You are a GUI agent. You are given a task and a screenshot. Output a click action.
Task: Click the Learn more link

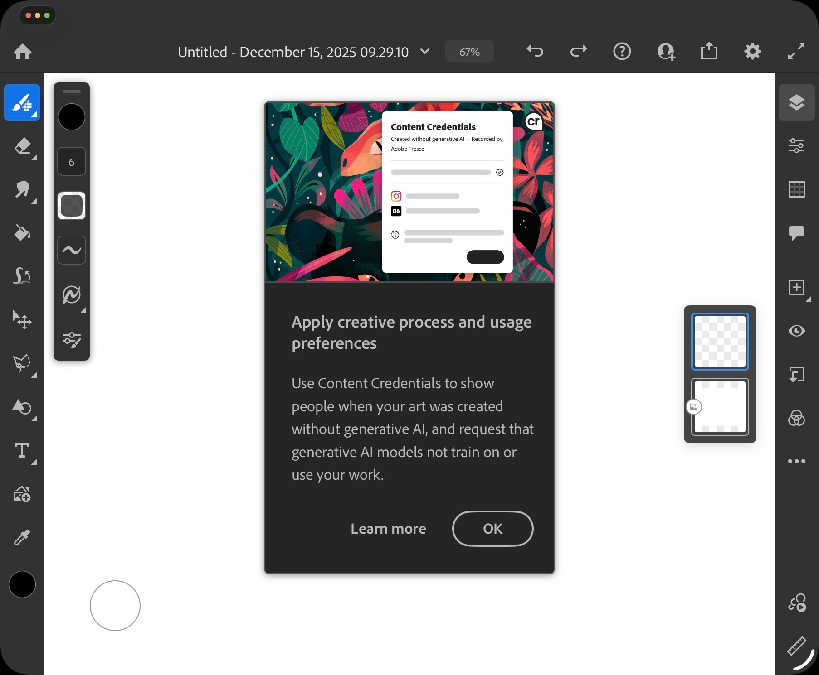point(388,529)
